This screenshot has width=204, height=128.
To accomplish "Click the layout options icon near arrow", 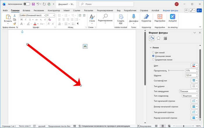I will (85, 46).
